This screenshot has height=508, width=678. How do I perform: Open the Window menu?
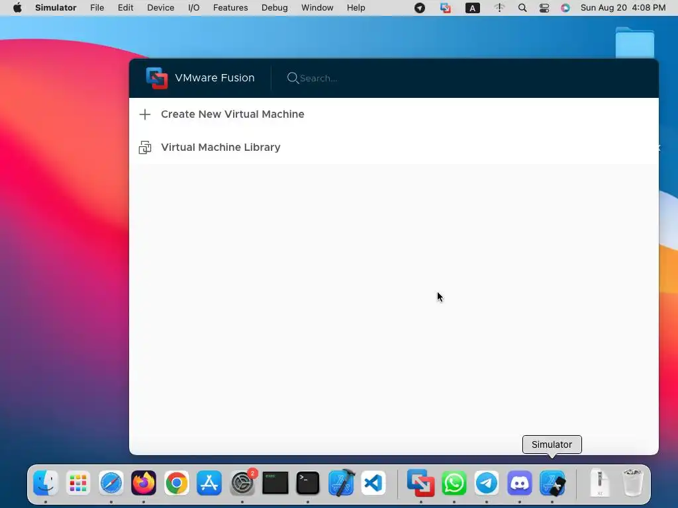317,8
